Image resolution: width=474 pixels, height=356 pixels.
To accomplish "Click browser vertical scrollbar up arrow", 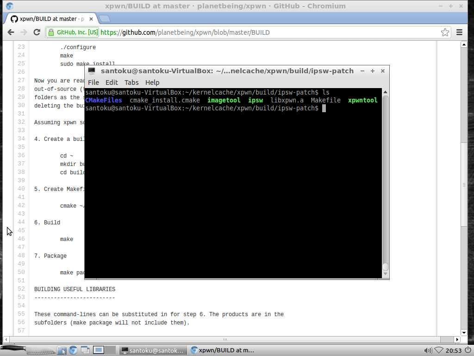I will pyautogui.click(x=464, y=44).
